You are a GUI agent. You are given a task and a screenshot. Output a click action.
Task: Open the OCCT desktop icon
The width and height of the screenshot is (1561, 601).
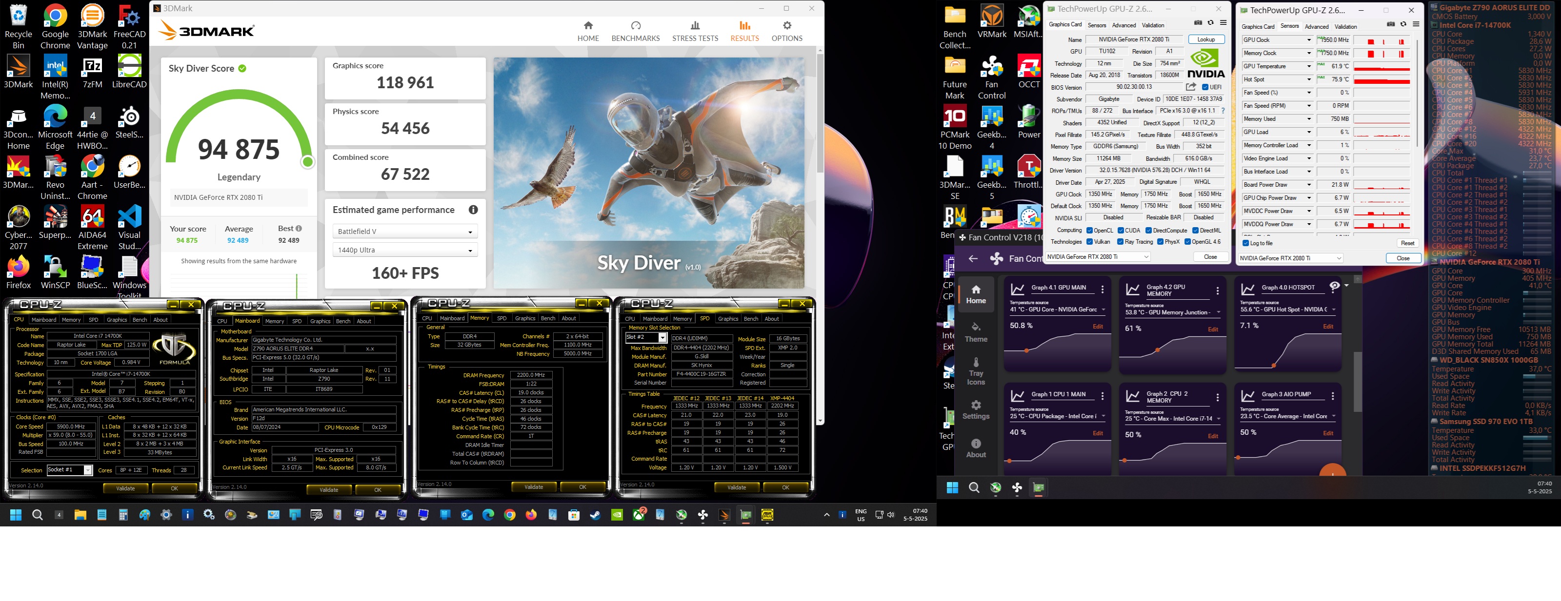coord(1028,72)
